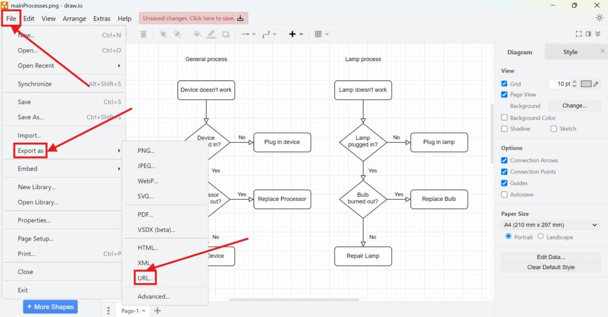The width and height of the screenshot is (608, 317).
Task: Click the More Shapes button
Action: tap(50, 307)
